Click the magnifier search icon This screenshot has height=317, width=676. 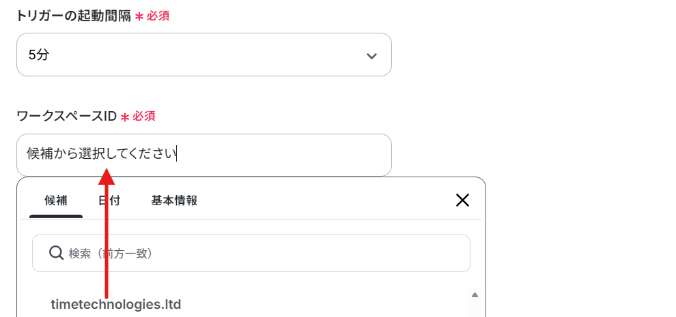[x=57, y=253]
